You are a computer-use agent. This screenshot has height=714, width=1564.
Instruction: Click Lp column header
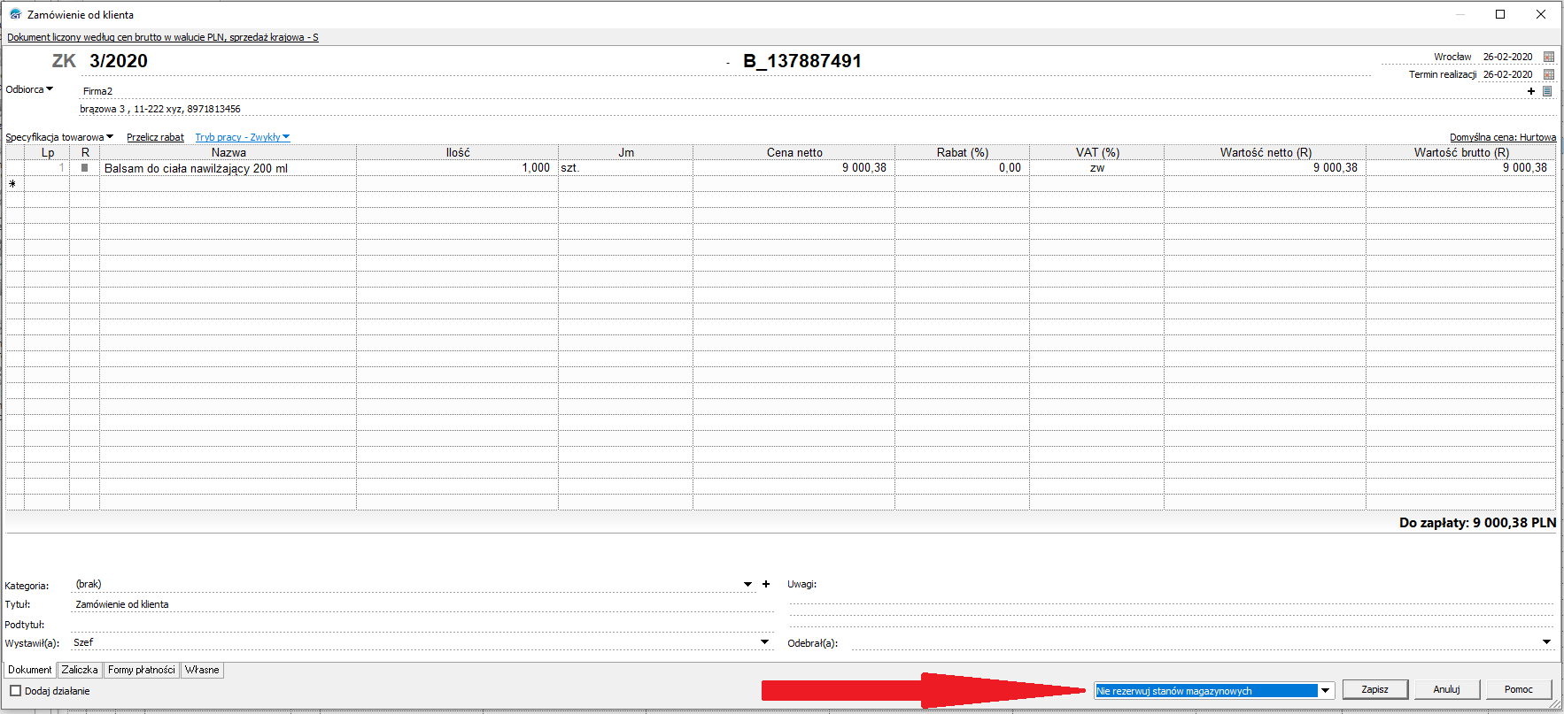pos(48,152)
